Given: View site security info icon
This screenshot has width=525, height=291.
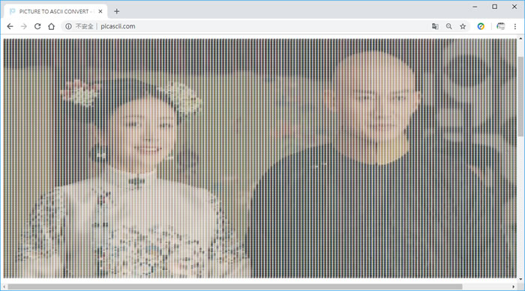Looking at the screenshot, I should 68,26.
